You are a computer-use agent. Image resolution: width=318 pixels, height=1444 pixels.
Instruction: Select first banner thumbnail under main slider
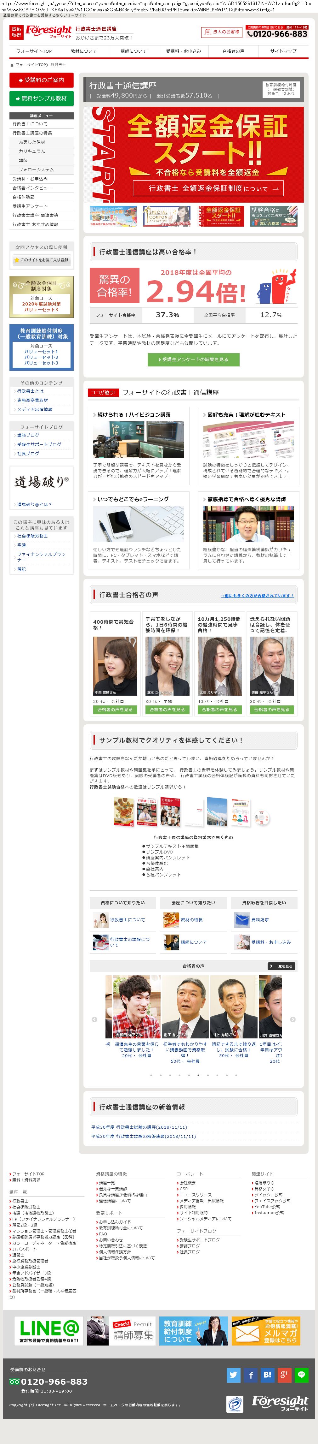point(113,217)
